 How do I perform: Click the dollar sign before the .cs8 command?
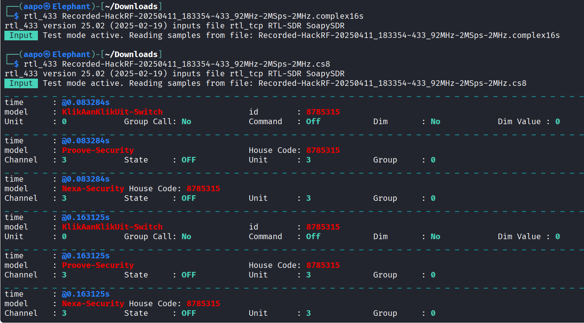[x=16, y=64]
